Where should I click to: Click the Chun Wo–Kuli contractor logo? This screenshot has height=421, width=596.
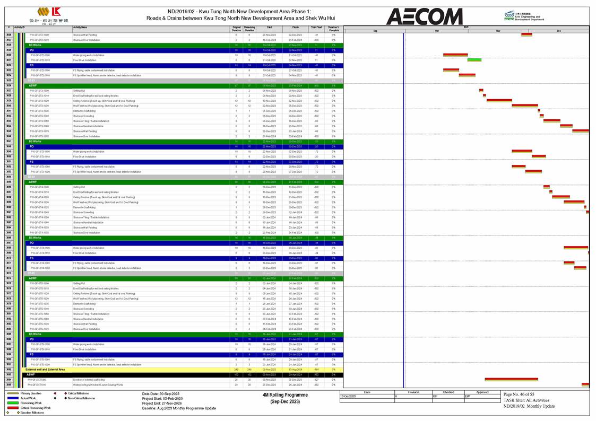pyautogui.click(x=52, y=14)
